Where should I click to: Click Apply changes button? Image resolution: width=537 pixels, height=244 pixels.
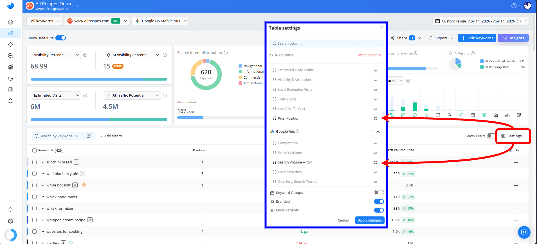pyautogui.click(x=370, y=220)
